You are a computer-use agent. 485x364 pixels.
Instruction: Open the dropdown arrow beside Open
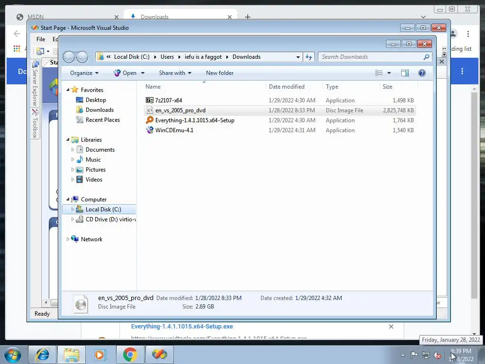coord(143,73)
